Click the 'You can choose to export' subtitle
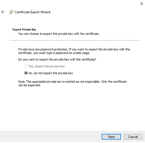This screenshot has height=143, width=145. click(x=59, y=34)
